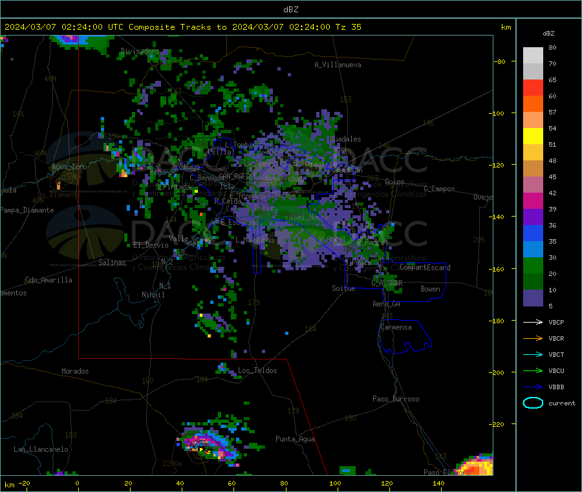The width and height of the screenshot is (582, 492).
Task: Click the cyan VBCT arrow legend icon
Action: coord(533,354)
